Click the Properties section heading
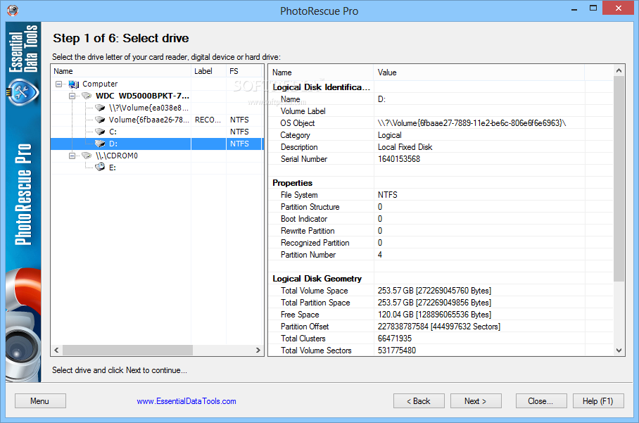The image size is (639, 423). tap(292, 183)
